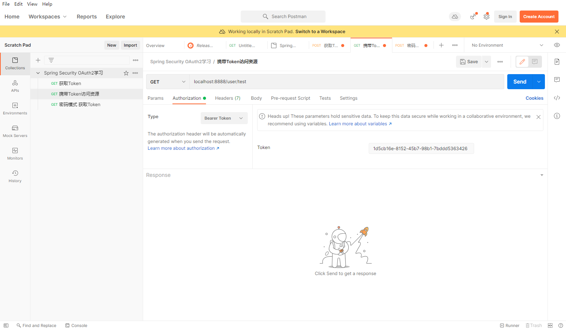Open the Send button dropdown arrow
Viewport: 566px width, 330px height.
point(539,82)
